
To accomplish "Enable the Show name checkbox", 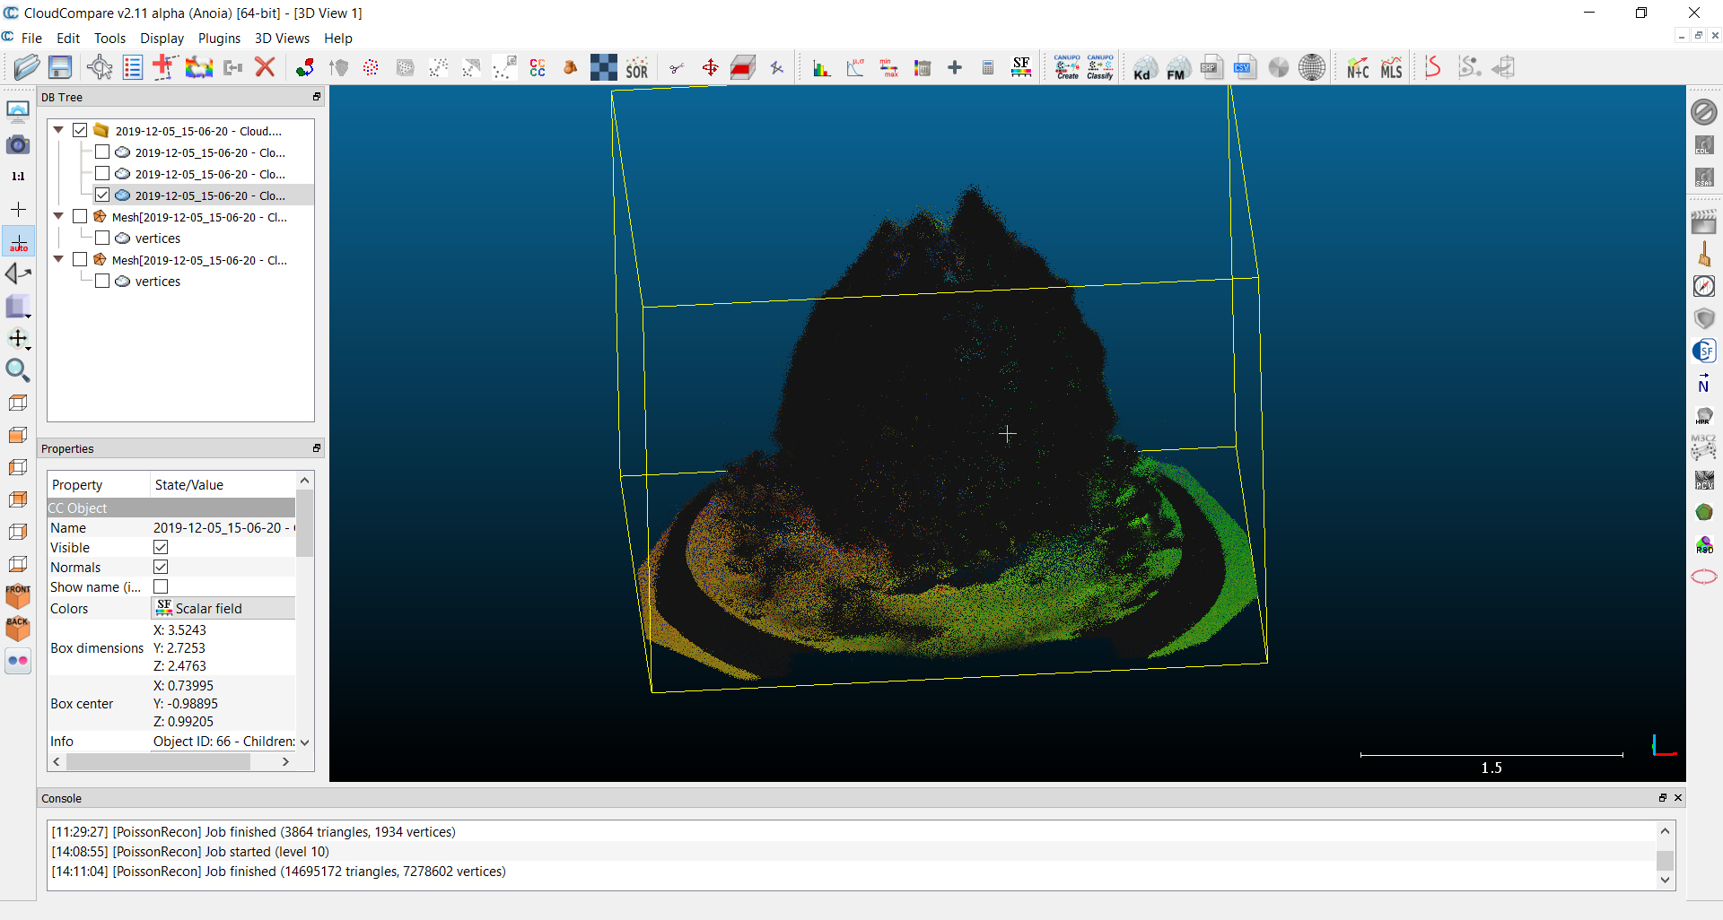I will (161, 586).
